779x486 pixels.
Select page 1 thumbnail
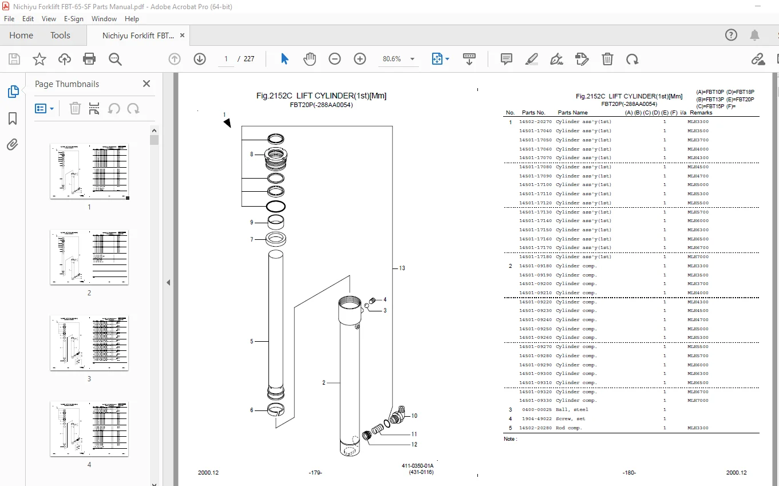tap(89, 172)
